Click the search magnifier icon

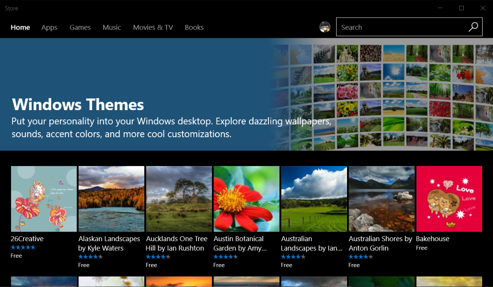473,27
